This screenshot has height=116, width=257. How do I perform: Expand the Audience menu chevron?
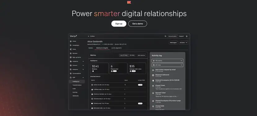(83, 61)
